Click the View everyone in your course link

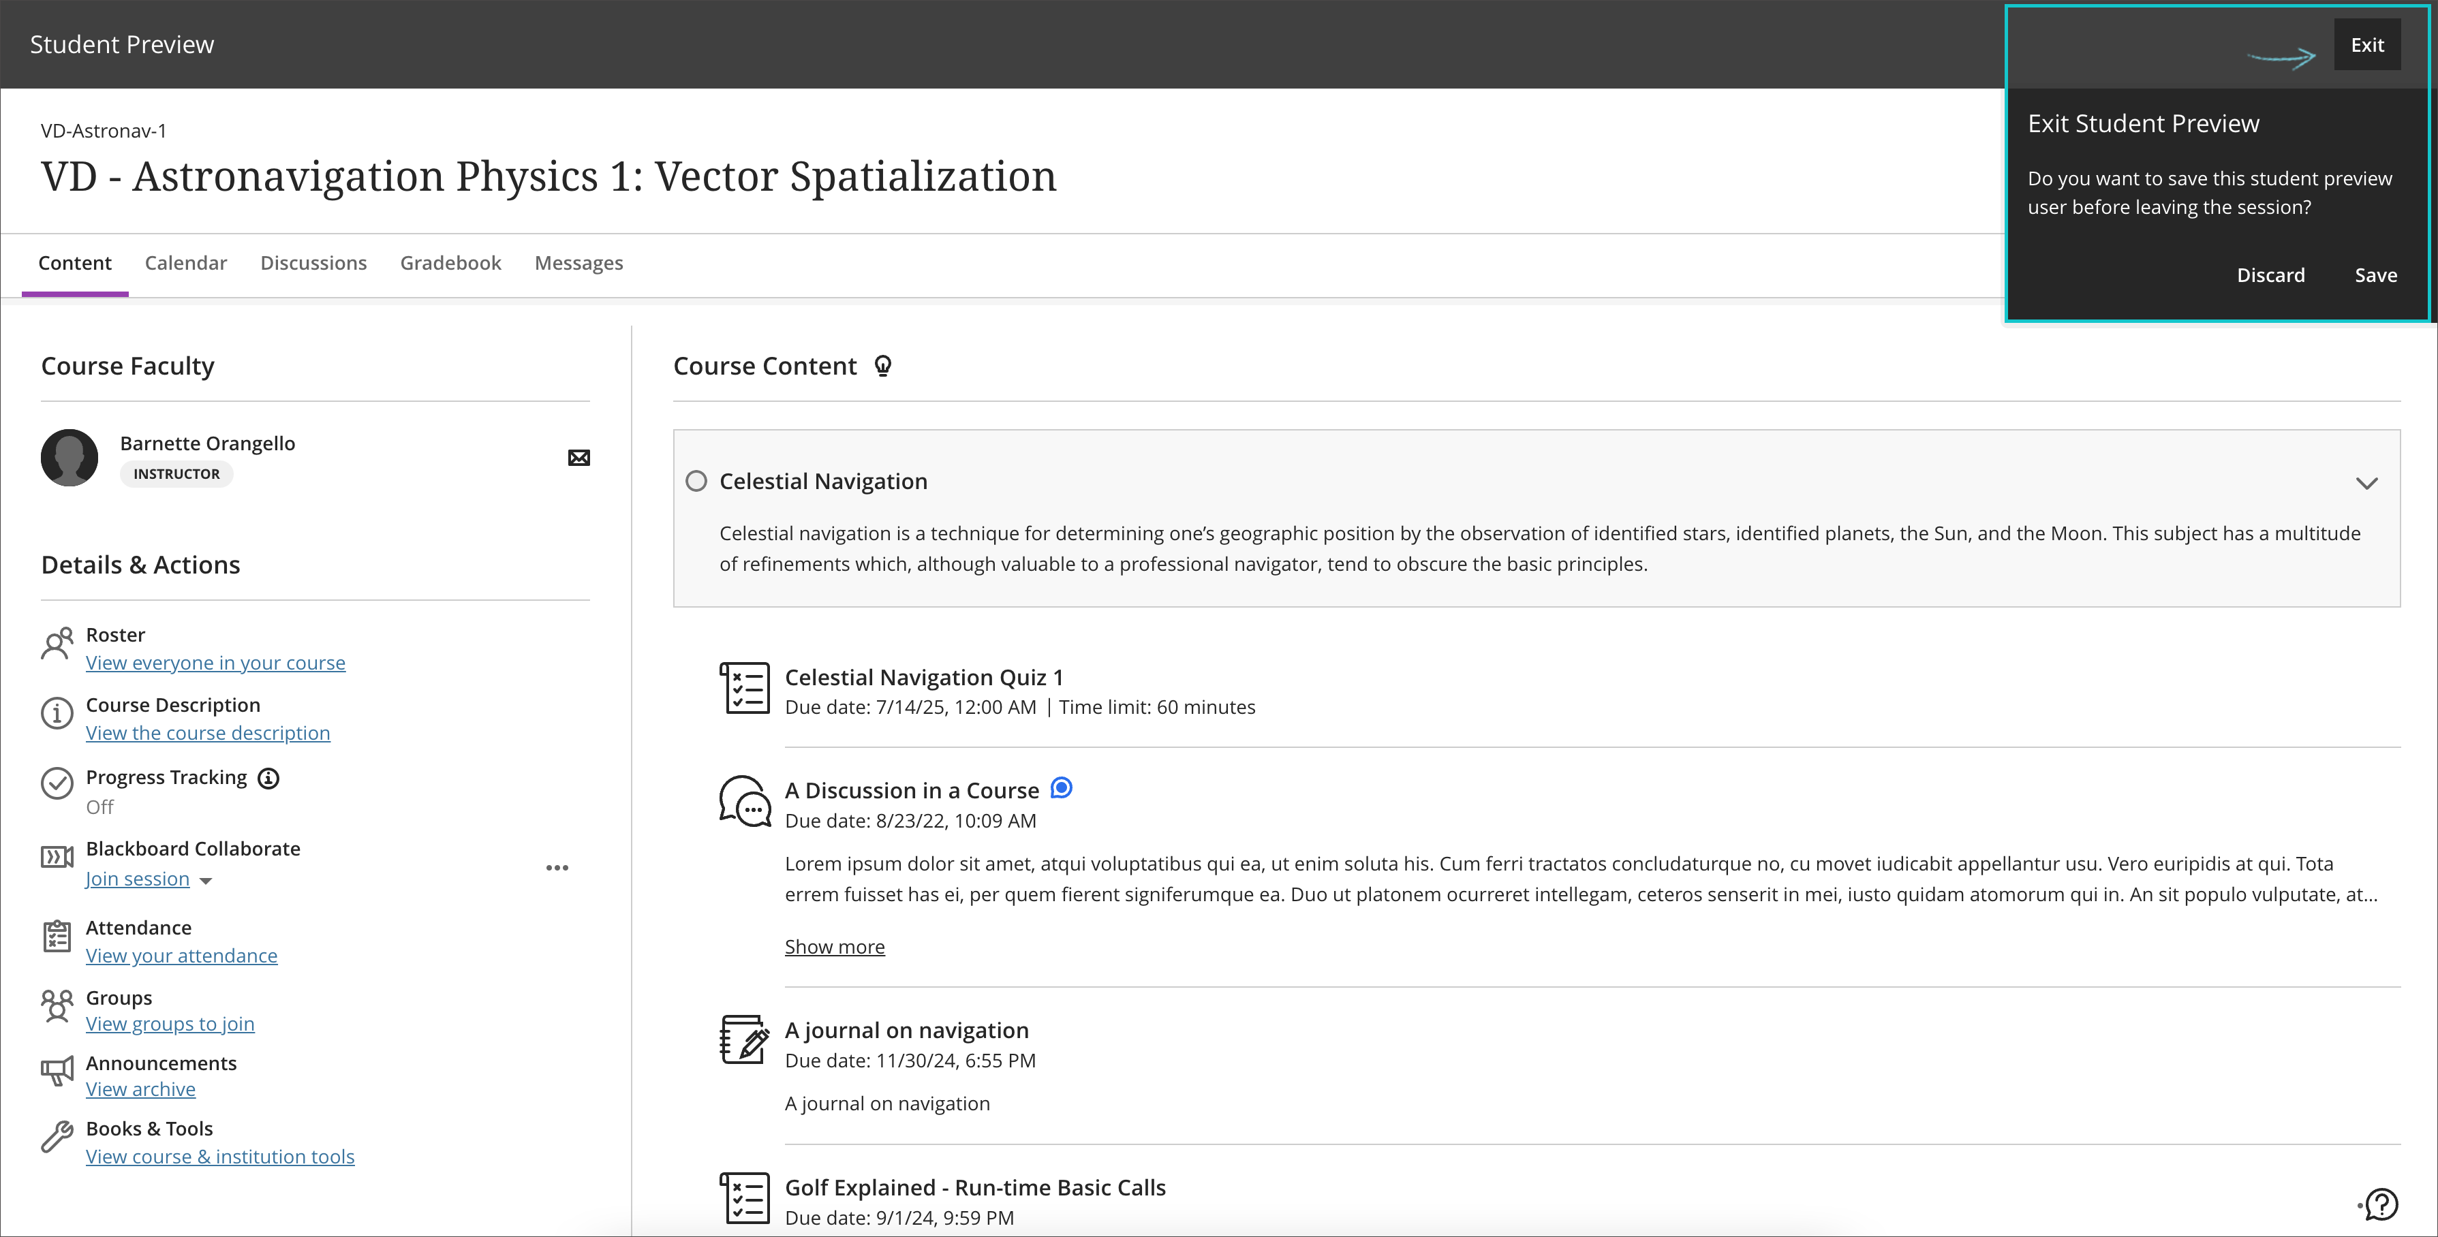point(216,663)
